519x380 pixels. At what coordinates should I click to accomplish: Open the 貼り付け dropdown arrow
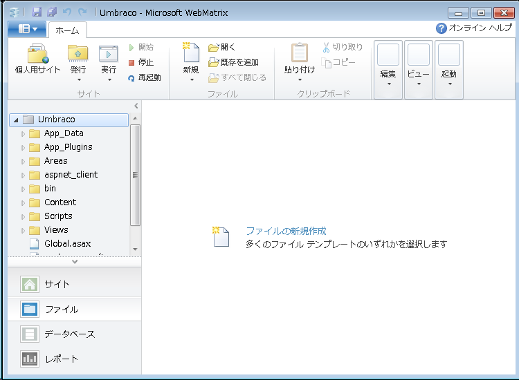[x=300, y=80]
